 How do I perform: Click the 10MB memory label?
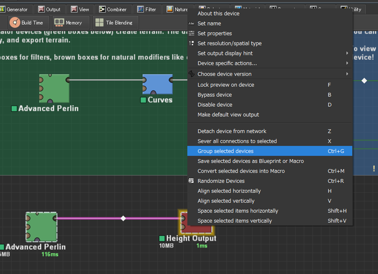166,246
